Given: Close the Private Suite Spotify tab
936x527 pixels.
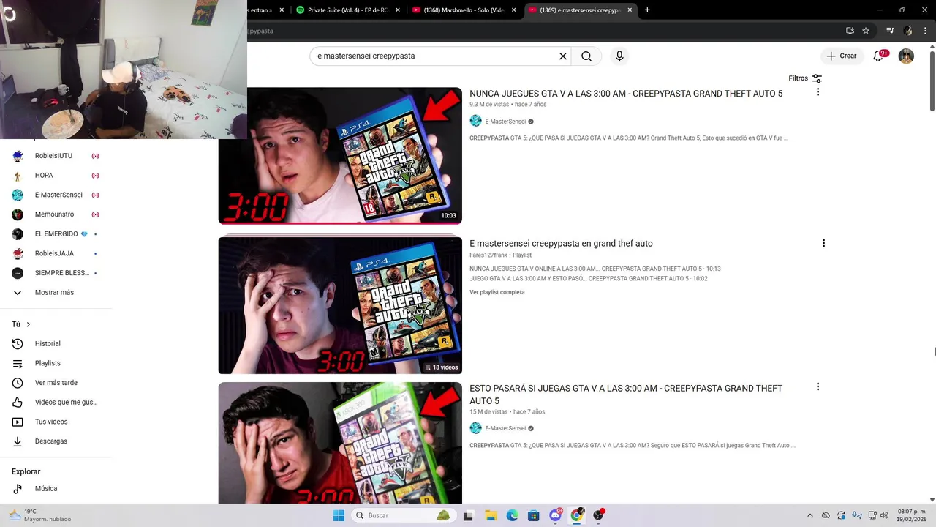Looking at the screenshot, I should 398,10.
